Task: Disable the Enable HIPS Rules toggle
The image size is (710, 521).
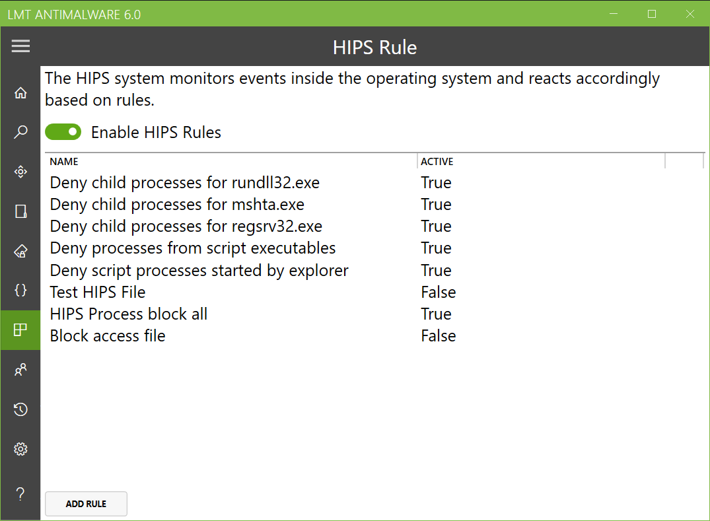Action: [x=63, y=132]
